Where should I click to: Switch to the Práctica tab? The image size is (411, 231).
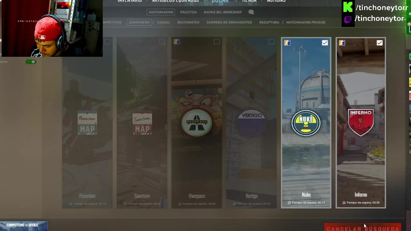(188, 12)
